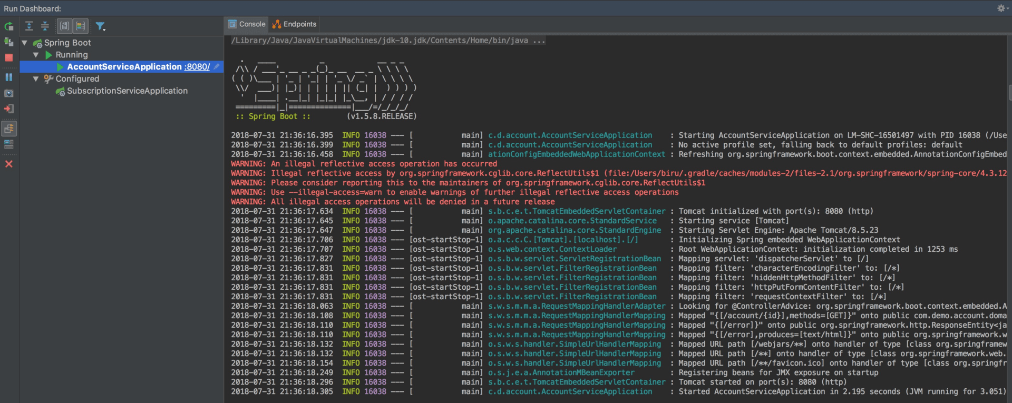The width and height of the screenshot is (1012, 403).
Task: Select the Console tab
Action: click(x=247, y=24)
